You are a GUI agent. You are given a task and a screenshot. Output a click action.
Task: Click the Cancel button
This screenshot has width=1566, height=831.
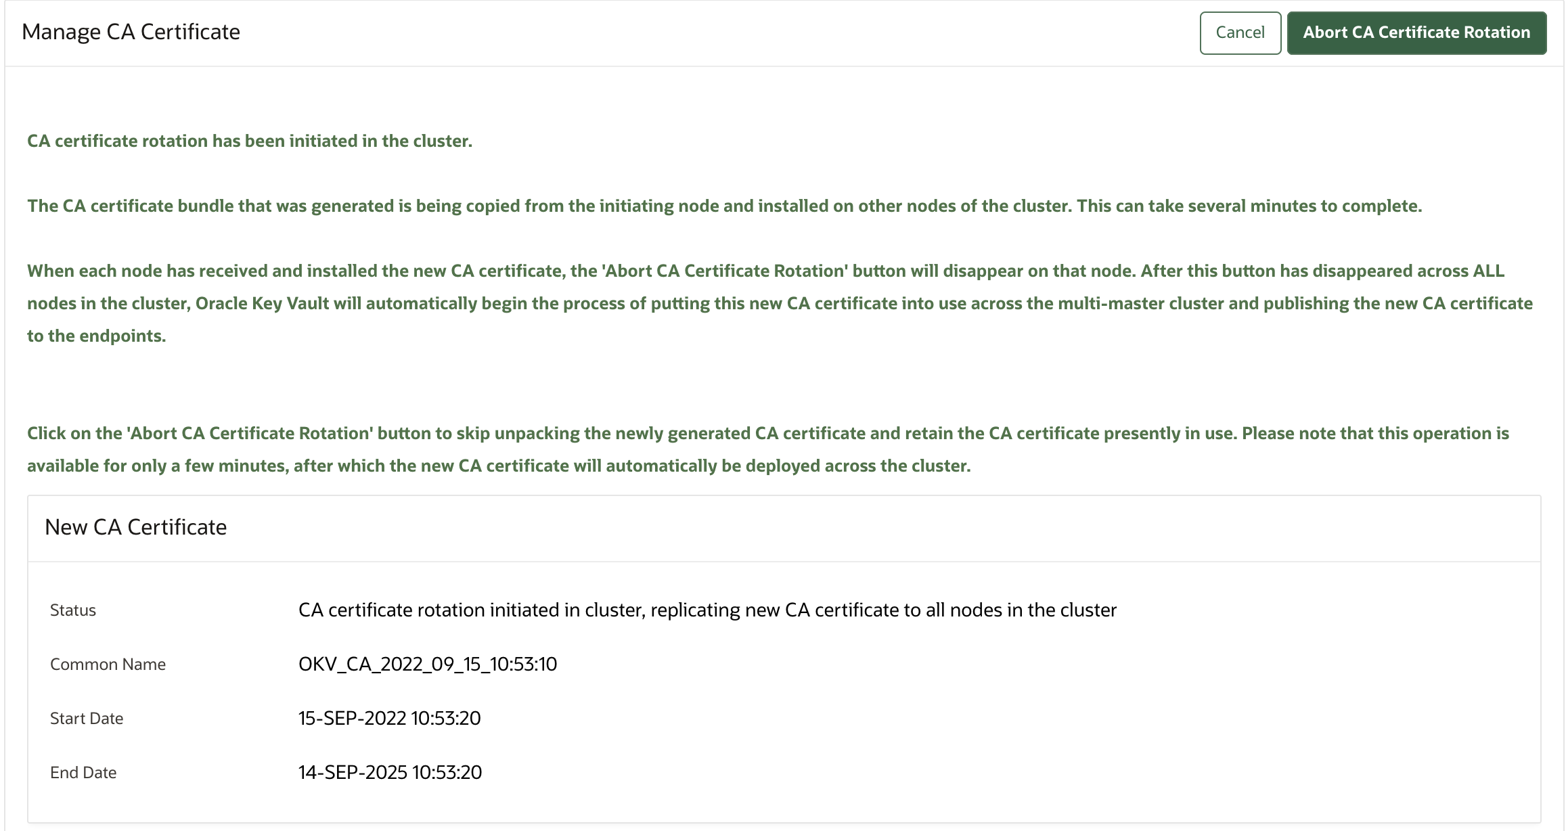pos(1239,32)
